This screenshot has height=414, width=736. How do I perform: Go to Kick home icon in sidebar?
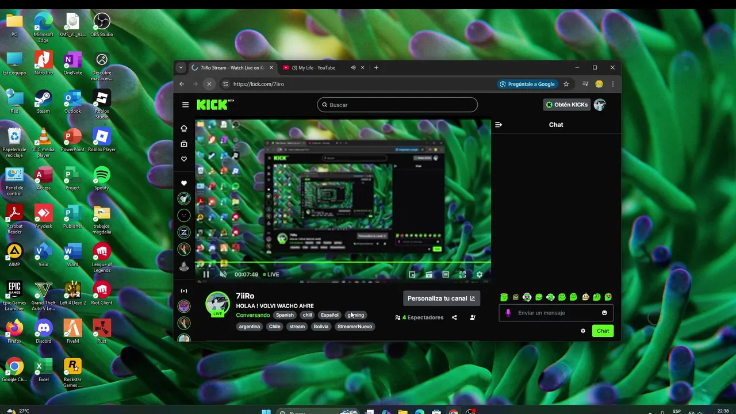click(x=184, y=128)
